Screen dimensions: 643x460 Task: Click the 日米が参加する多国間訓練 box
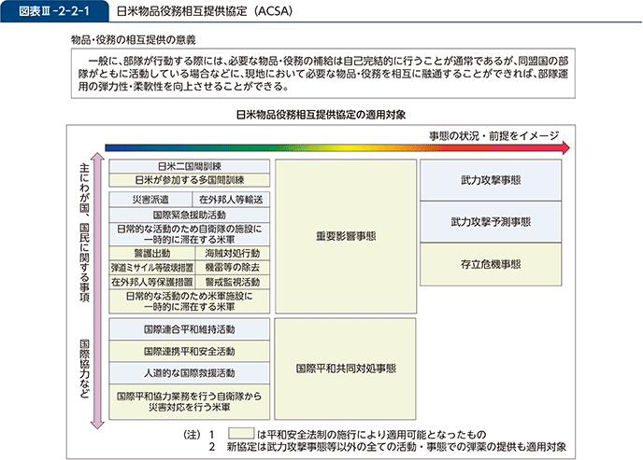(x=190, y=179)
